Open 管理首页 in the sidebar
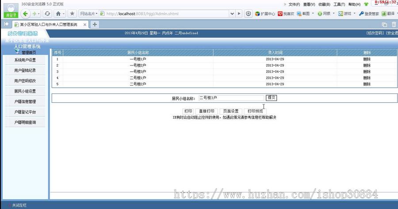The height and width of the screenshot is (209, 398). click(x=29, y=52)
